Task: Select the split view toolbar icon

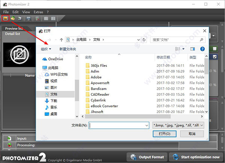Action: pos(53,18)
